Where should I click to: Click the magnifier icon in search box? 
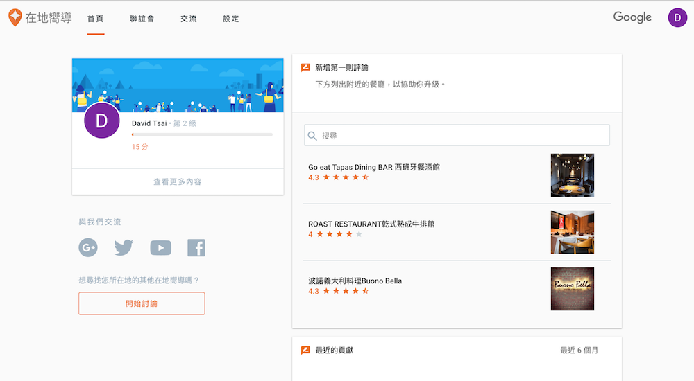(313, 136)
